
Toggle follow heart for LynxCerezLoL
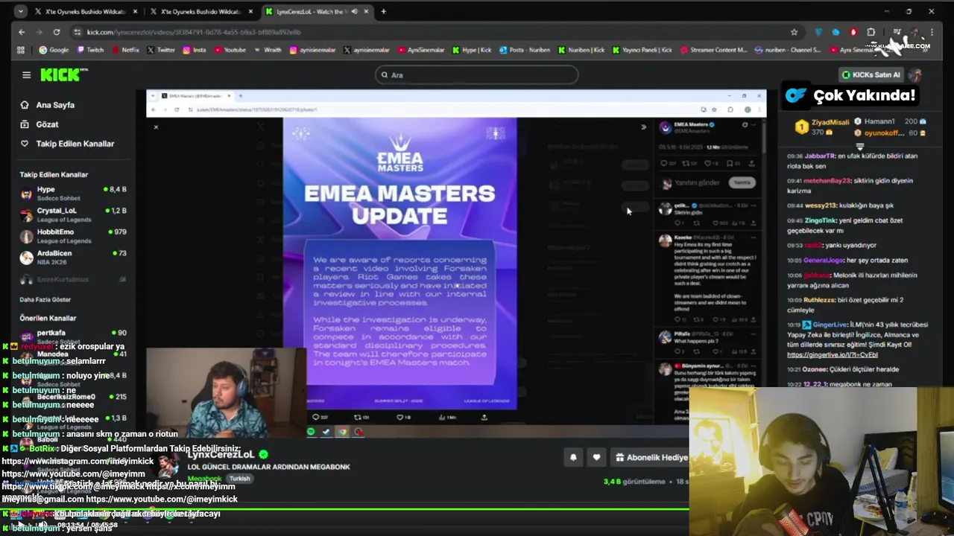click(x=596, y=457)
